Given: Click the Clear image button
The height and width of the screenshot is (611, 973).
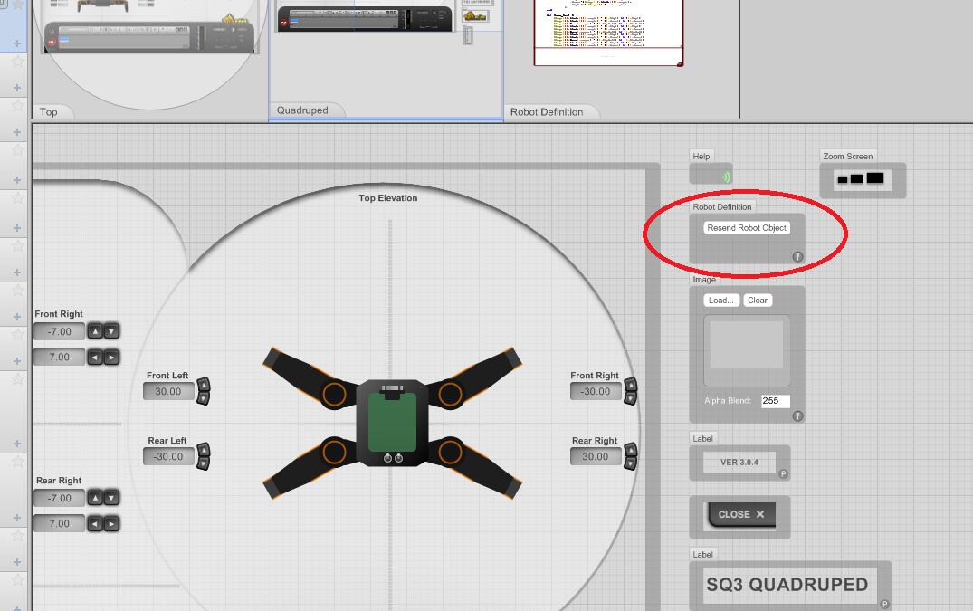Looking at the screenshot, I should [x=757, y=301].
